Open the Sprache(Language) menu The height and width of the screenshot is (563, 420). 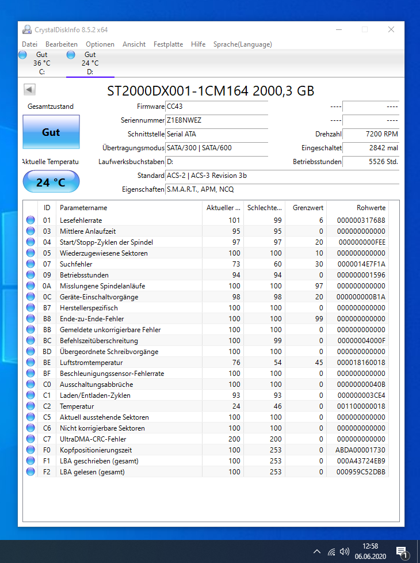click(243, 44)
